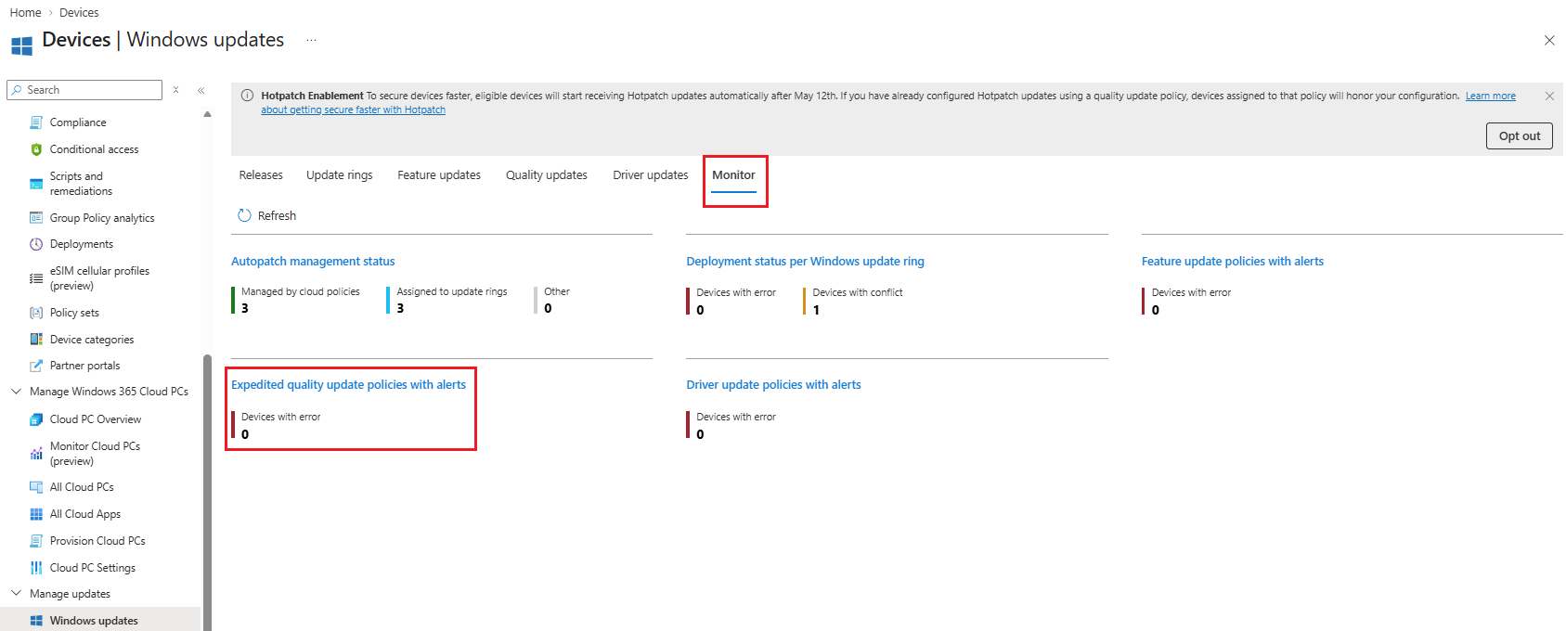
Task: Click the Refresh text label
Action: pos(277,215)
